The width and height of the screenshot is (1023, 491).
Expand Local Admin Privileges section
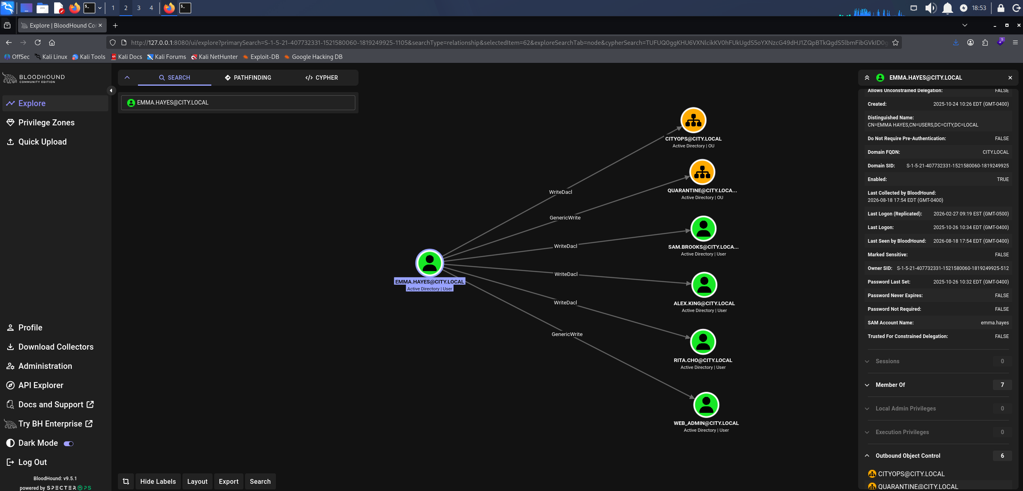pos(938,408)
